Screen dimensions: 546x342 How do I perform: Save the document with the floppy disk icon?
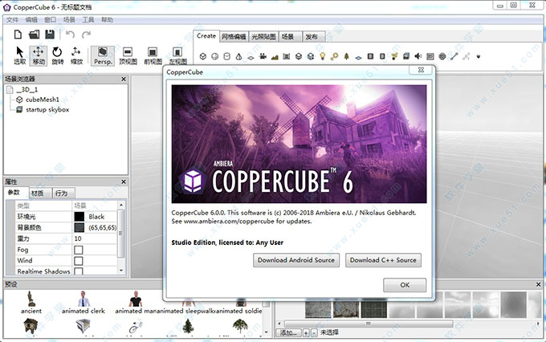(50, 35)
